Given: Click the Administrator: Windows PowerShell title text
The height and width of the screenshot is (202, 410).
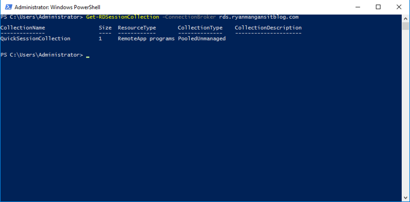Looking at the screenshot, I should 58,7.
